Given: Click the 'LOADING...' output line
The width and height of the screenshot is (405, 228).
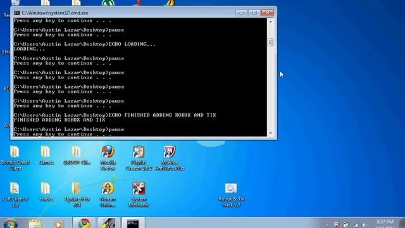Looking at the screenshot, I should coord(29,49).
